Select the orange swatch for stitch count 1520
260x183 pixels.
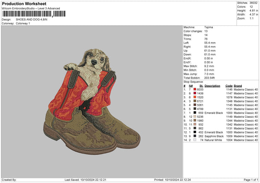[x=195, y=97]
